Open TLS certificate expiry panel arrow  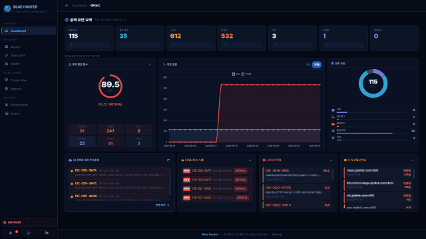[x=413, y=160]
